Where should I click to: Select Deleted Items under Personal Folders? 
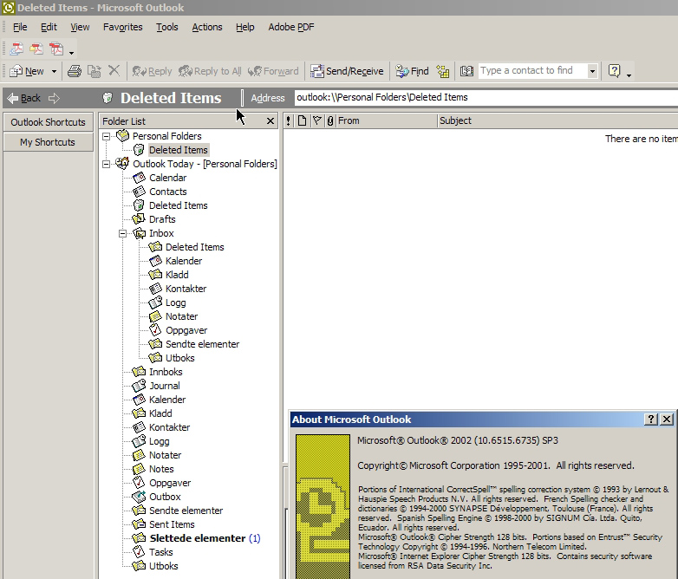(x=179, y=150)
